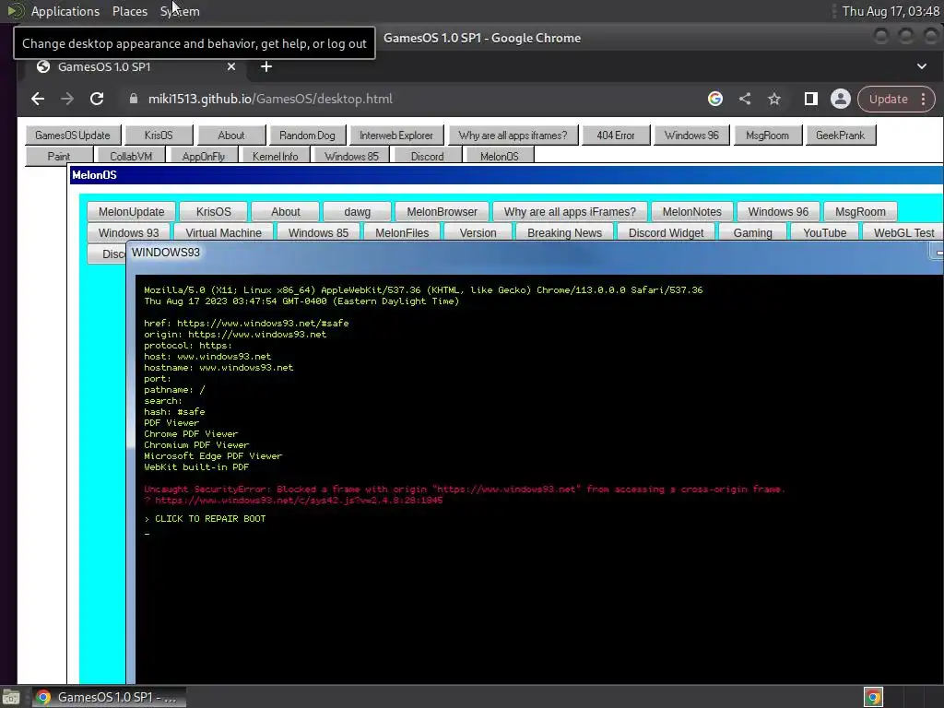Viewport: 944px width, 708px height.
Task: Launch GeekPrank
Action: (841, 136)
